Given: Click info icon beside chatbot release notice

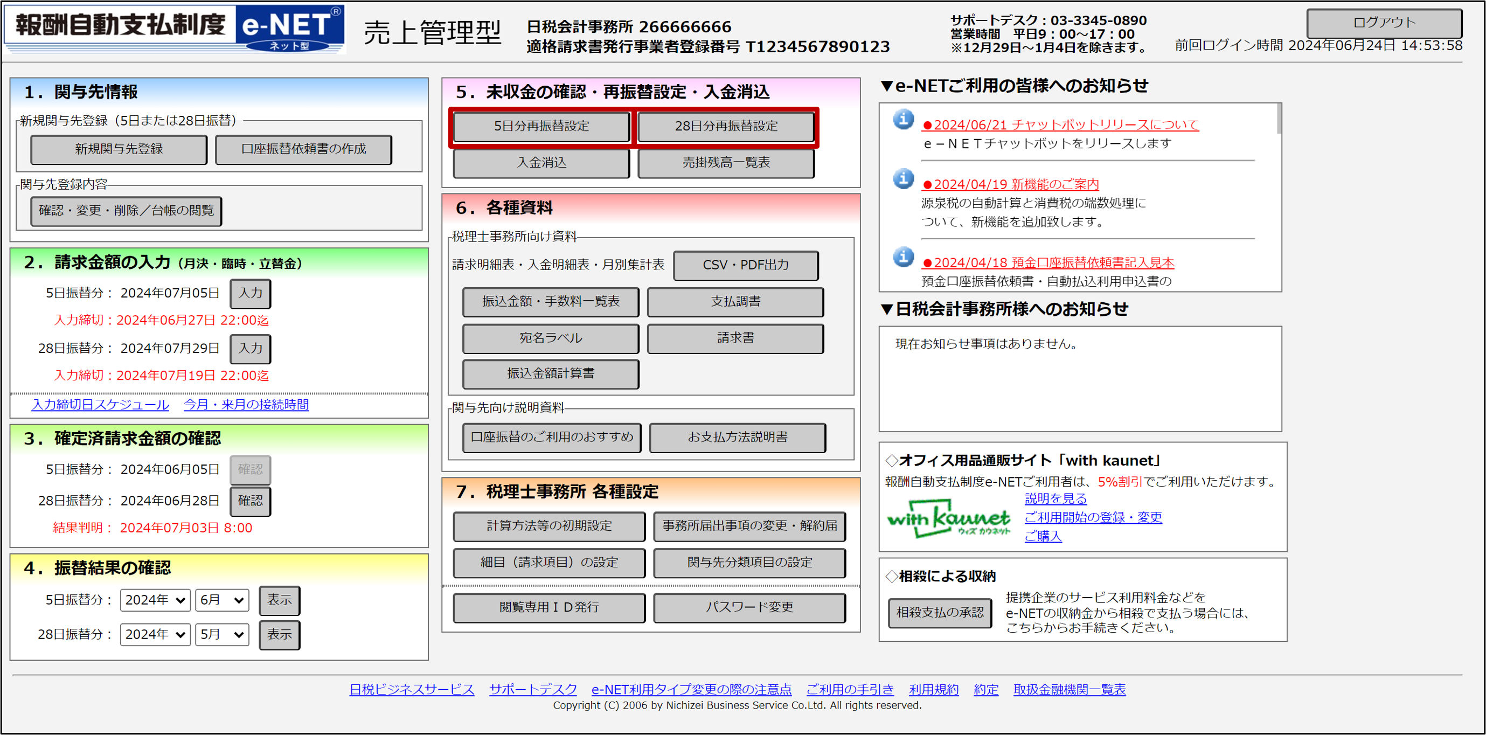Looking at the screenshot, I should click(x=904, y=120).
